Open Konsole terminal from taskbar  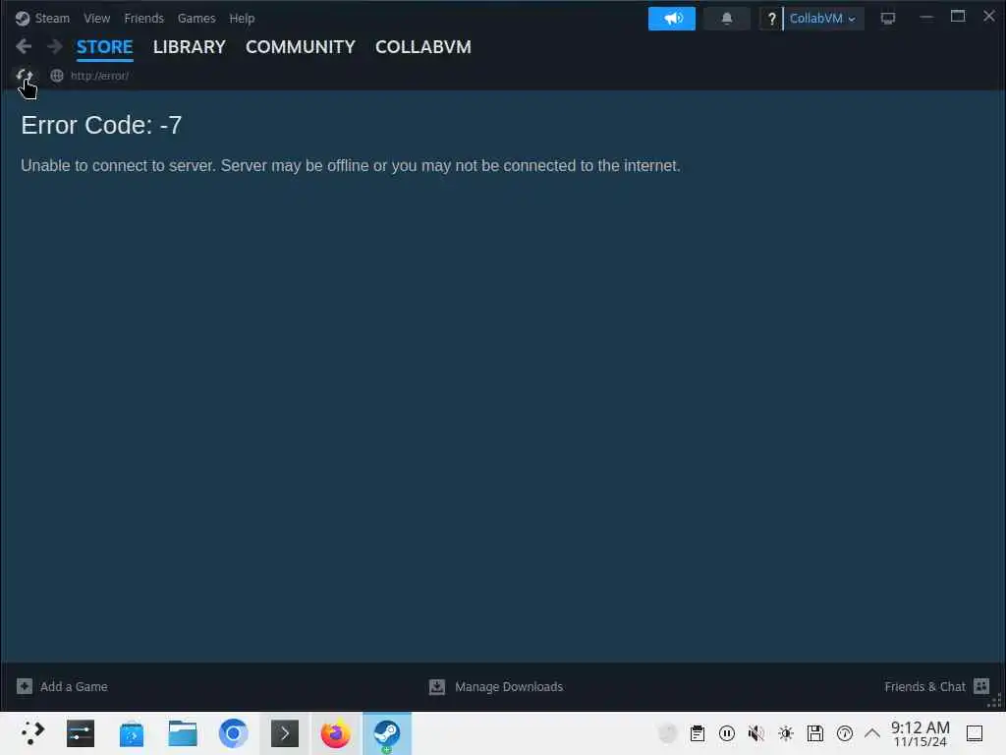pyautogui.click(x=285, y=733)
